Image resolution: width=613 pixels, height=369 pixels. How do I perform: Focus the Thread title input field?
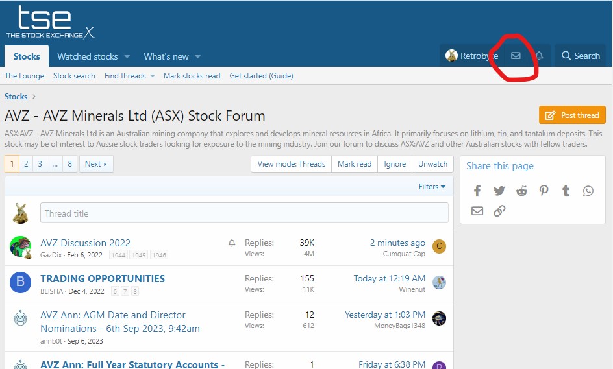click(244, 213)
